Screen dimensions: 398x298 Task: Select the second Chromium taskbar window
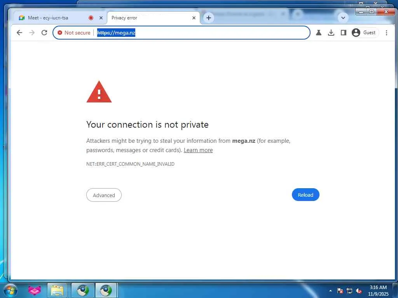[106, 290]
